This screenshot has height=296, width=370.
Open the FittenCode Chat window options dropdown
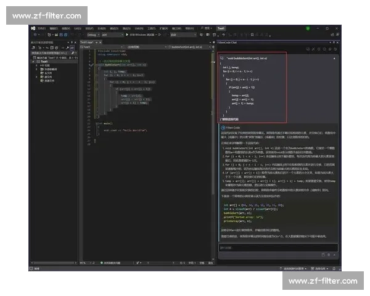coord(330,43)
